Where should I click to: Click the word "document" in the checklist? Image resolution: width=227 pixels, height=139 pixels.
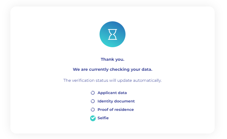pos(125,101)
